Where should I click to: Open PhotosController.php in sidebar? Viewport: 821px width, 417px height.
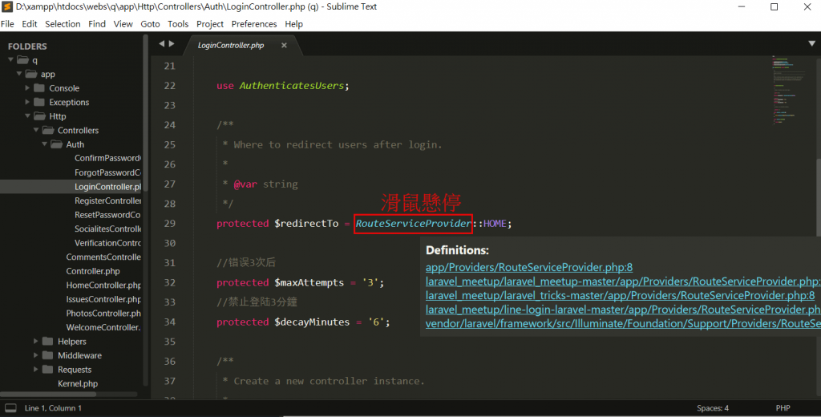tap(103, 314)
